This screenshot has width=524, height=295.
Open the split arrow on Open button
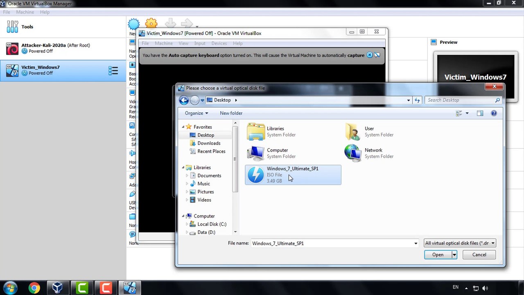tap(454, 255)
